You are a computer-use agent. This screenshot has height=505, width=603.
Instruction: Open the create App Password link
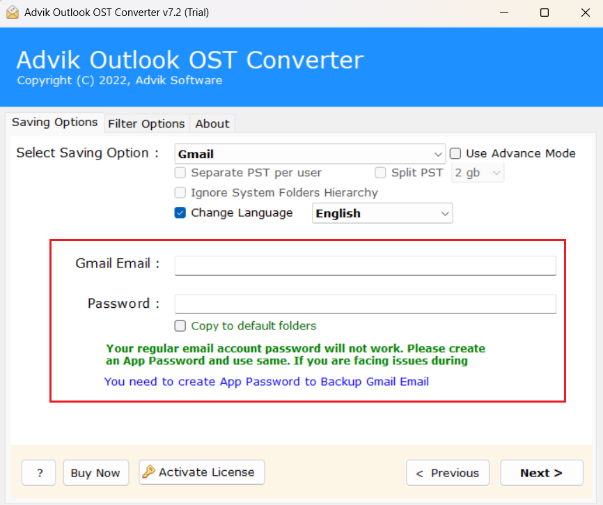[x=267, y=382]
